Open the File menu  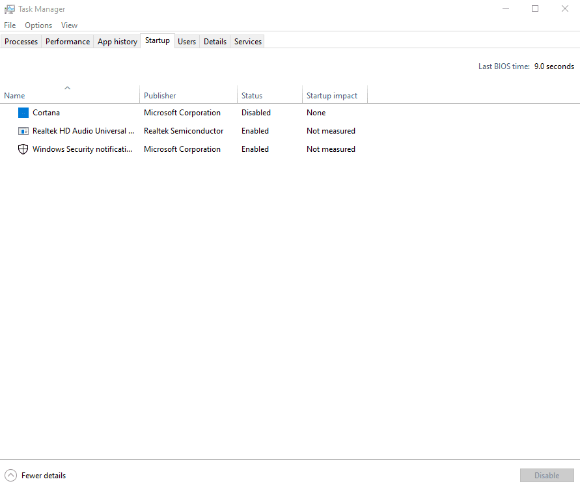click(10, 25)
